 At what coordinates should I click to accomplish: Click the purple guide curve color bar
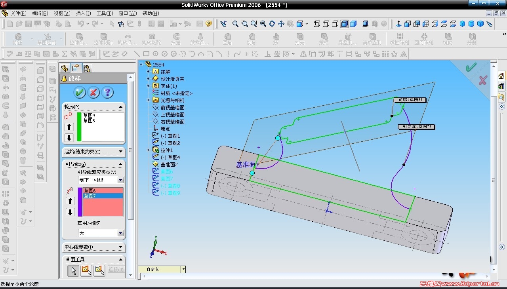pos(80,202)
